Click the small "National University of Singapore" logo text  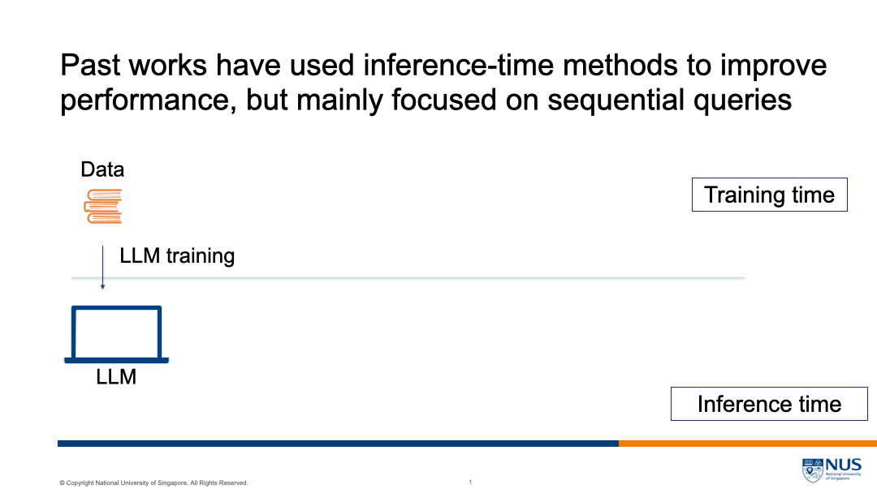click(843, 476)
